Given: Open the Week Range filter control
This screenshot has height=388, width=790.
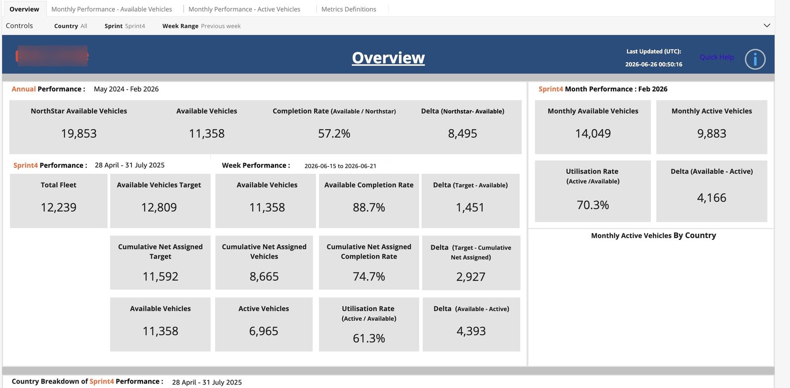Looking at the screenshot, I should [201, 26].
